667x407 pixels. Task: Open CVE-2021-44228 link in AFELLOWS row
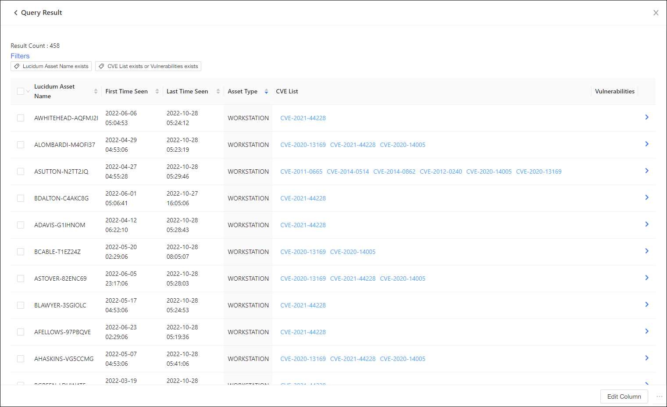click(x=303, y=332)
